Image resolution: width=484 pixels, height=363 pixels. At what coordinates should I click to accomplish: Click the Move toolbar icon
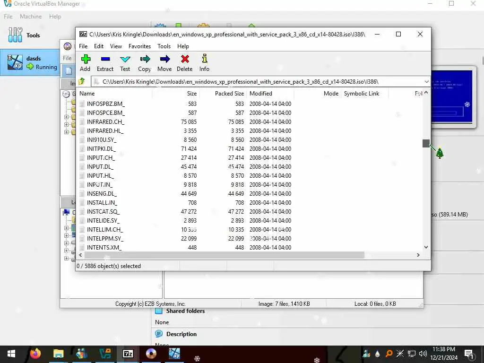[x=164, y=63]
